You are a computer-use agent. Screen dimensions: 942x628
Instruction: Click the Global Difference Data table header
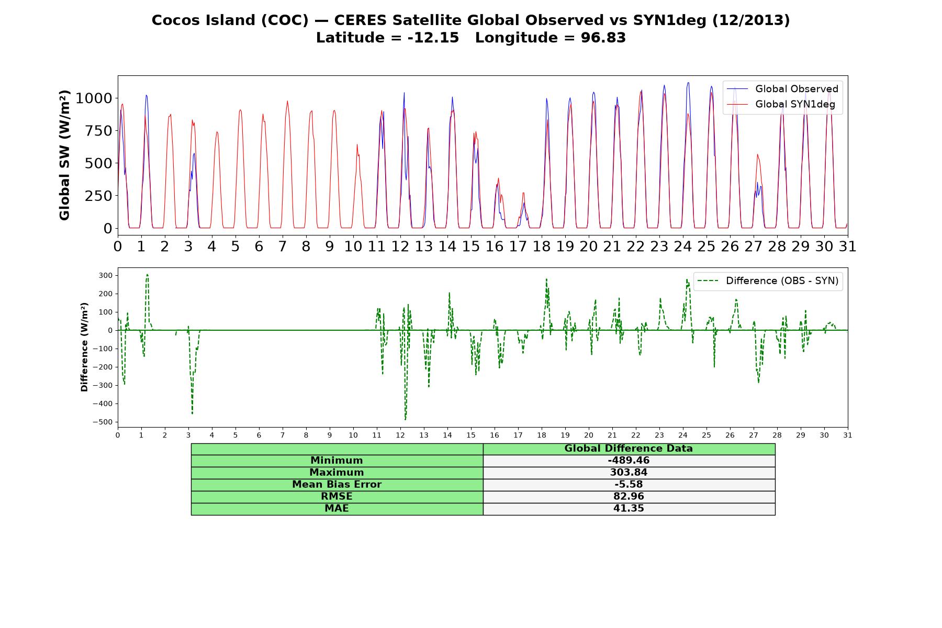click(629, 448)
